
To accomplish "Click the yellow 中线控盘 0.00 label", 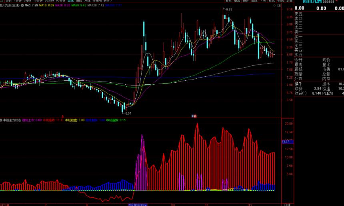I will 74,120.
